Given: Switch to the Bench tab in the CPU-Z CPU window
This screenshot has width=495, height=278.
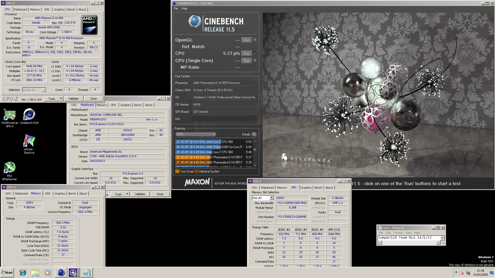Looking at the screenshot, I should pyautogui.click(x=71, y=10).
